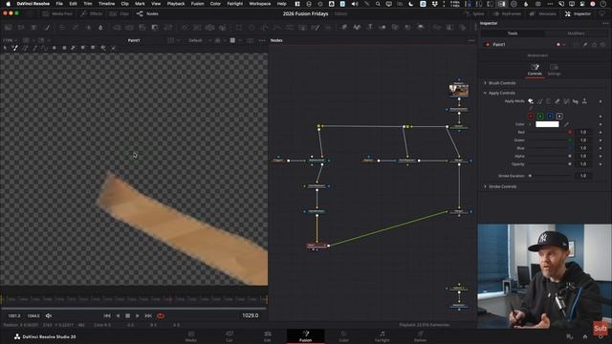
Task: Open the Inspector options three-dot menu
Action: click(x=605, y=23)
